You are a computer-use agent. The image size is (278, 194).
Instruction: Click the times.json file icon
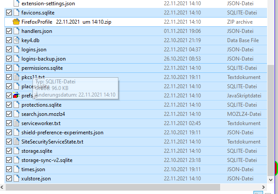point(16,169)
